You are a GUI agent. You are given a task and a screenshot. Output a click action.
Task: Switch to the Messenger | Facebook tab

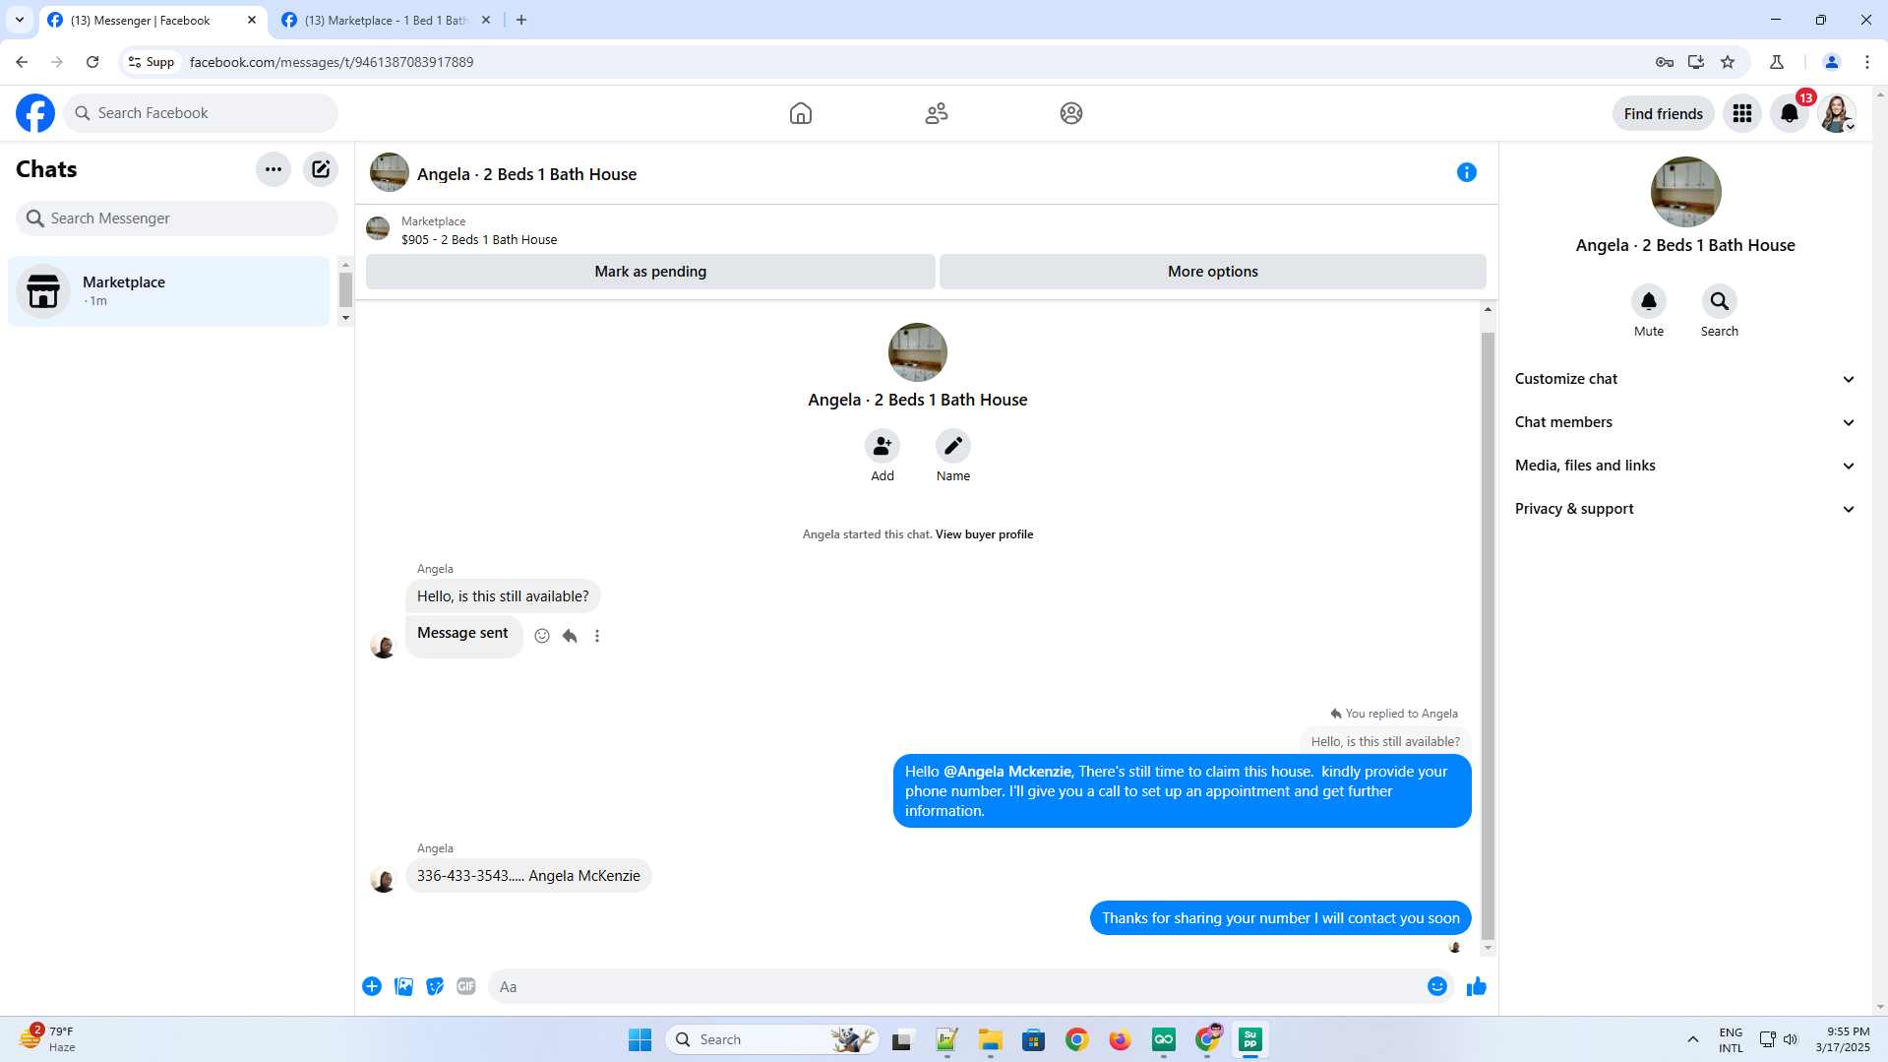pyautogui.click(x=153, y=21)
